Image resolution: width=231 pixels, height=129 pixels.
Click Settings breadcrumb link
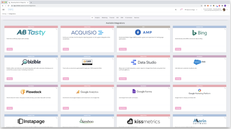click(x=4, y=14)
